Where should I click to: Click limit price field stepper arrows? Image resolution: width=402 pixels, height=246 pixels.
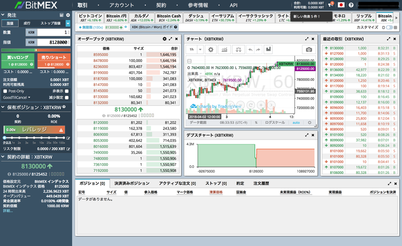[69, 42]
